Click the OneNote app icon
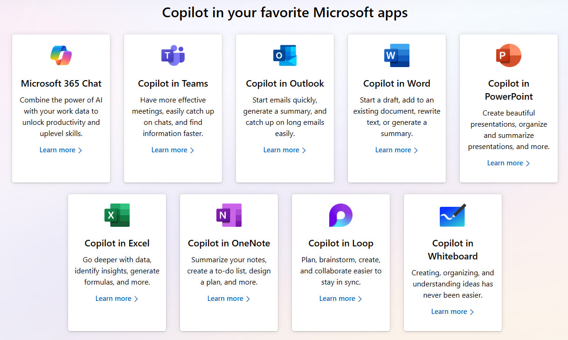 229,215
